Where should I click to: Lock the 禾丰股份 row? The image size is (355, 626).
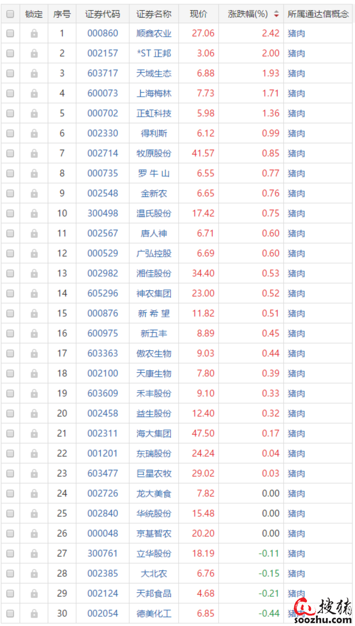[x=34, y=394]
